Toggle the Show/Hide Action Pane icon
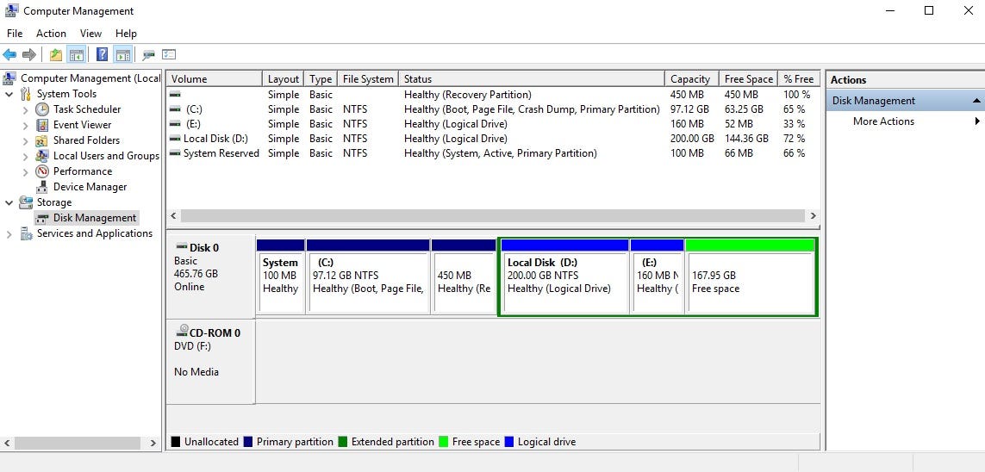Image resolution: width=985 pixels, height=472 pixels. pos(122,54)
